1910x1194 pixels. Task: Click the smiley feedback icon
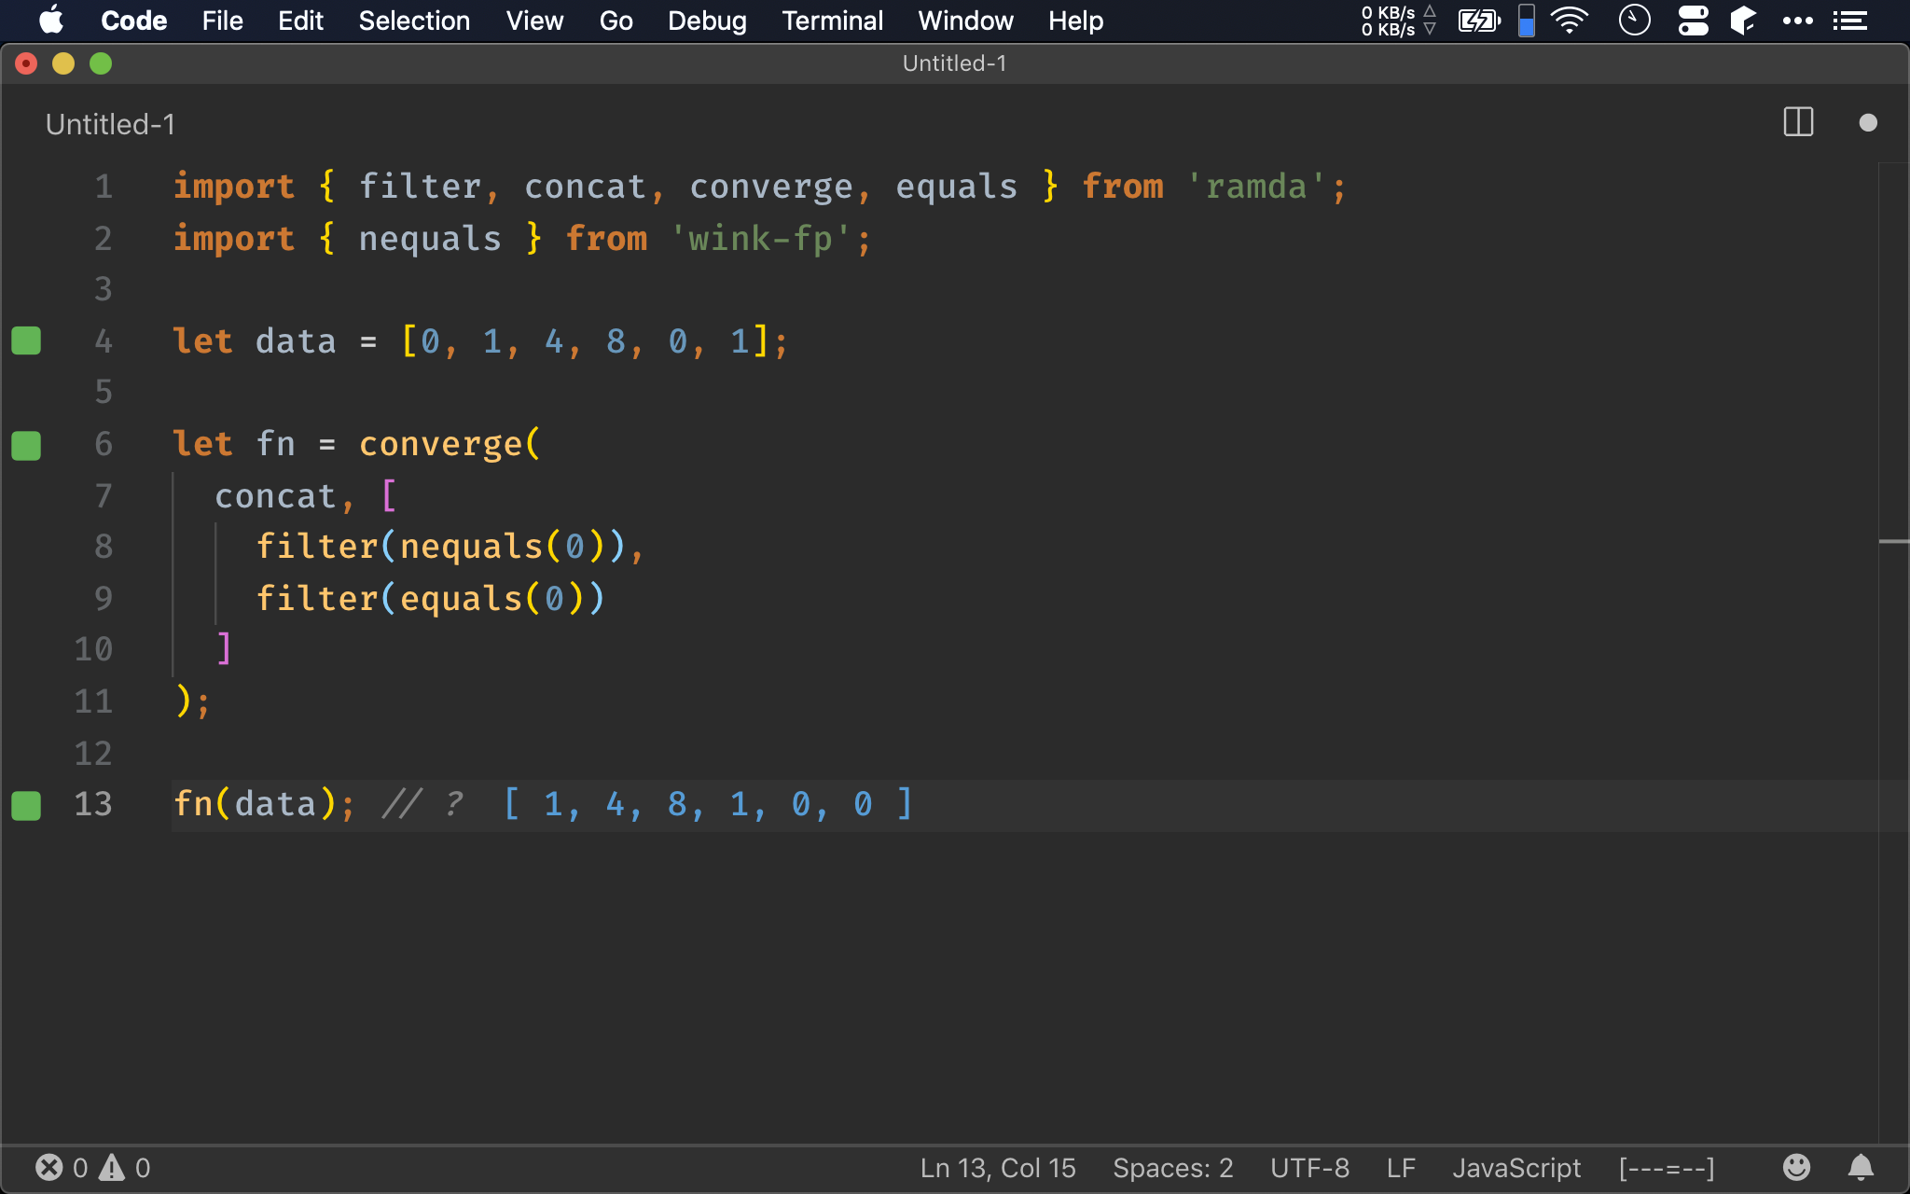[1796, 1167]
